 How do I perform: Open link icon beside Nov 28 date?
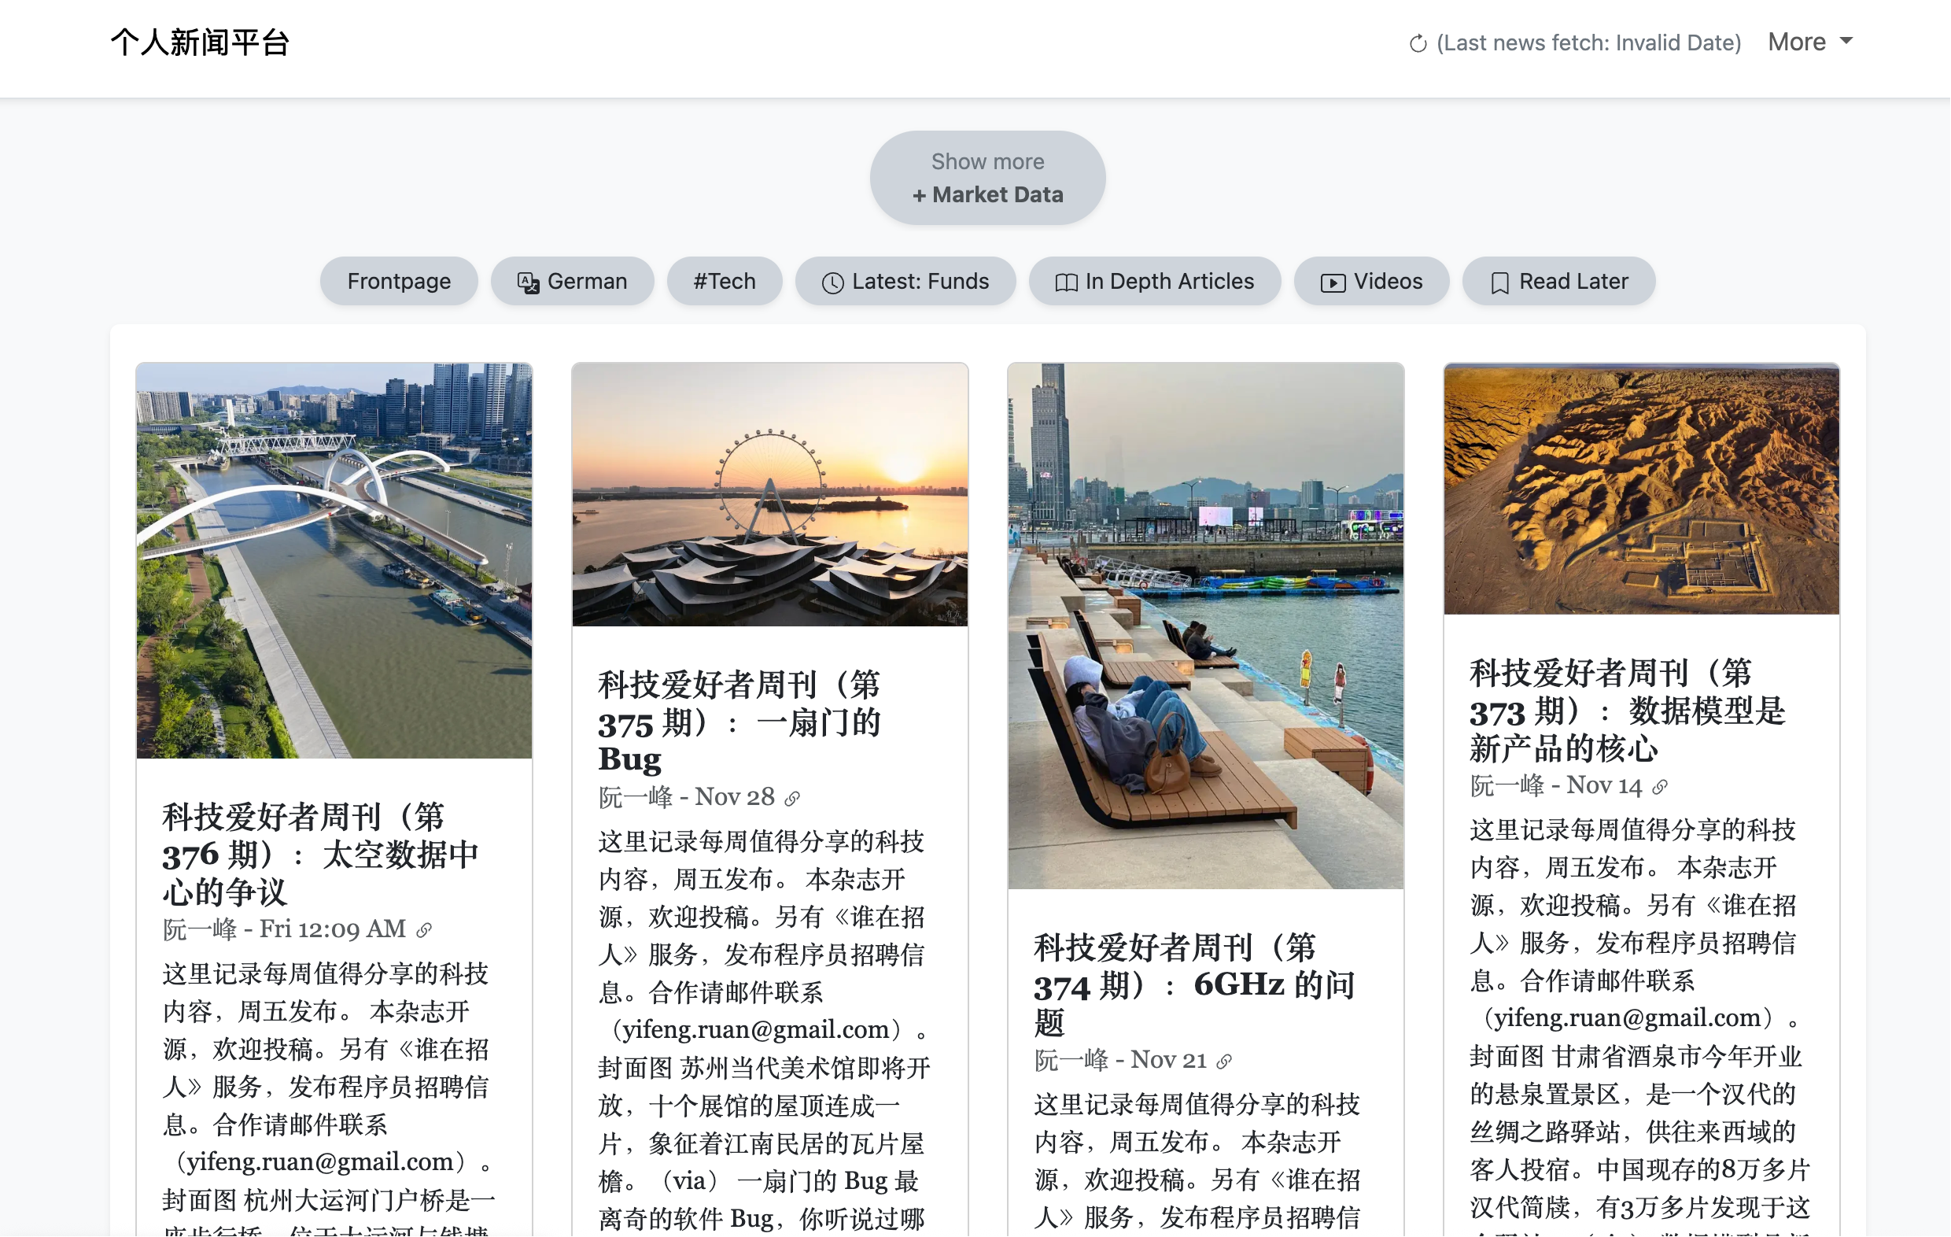pyautogui.click(x=792, y=799)
